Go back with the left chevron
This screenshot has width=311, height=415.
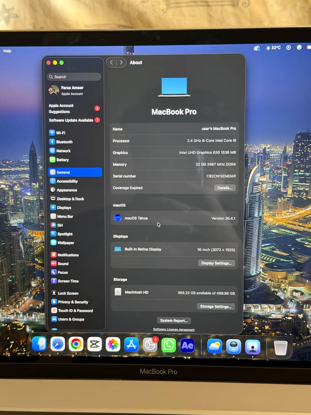tap(111, 62)
